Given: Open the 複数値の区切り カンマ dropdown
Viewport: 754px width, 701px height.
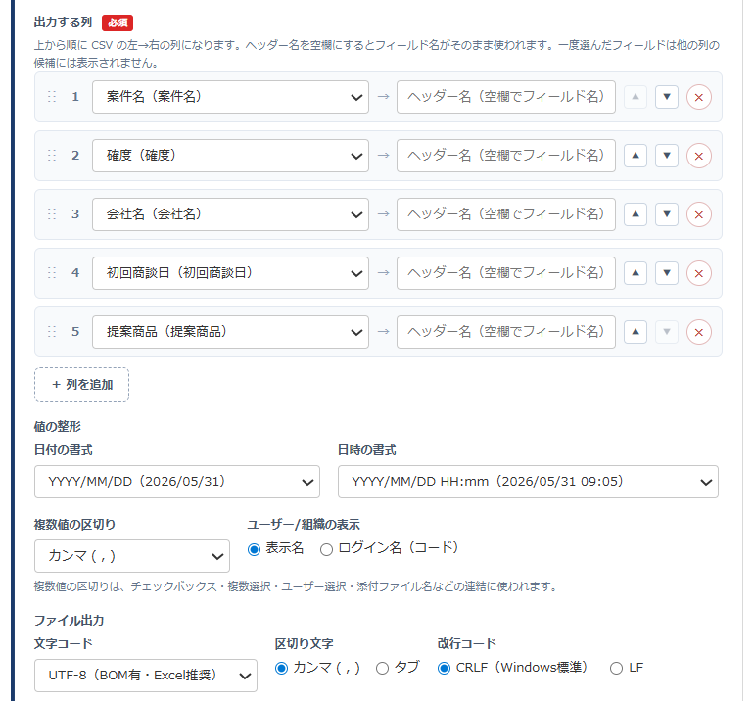Looking at the screenshot, I should tap(132, 556).
